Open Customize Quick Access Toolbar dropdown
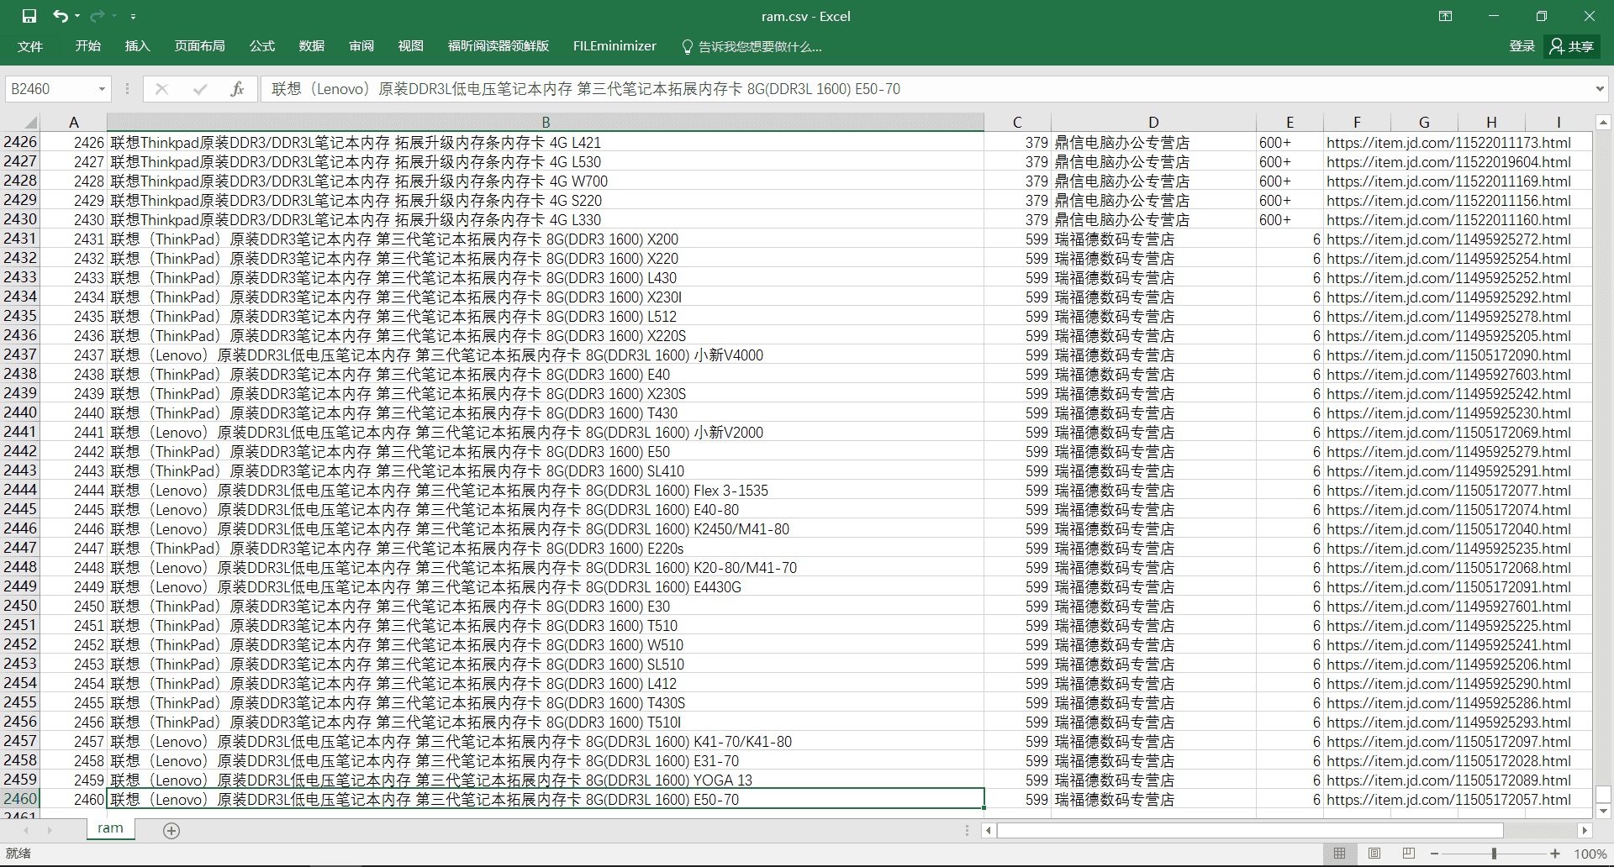 (x=133, y=16)
